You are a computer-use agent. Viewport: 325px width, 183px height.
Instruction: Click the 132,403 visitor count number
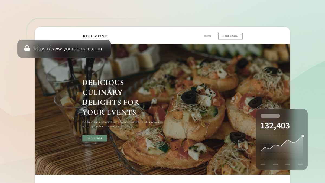coord(275,126)
